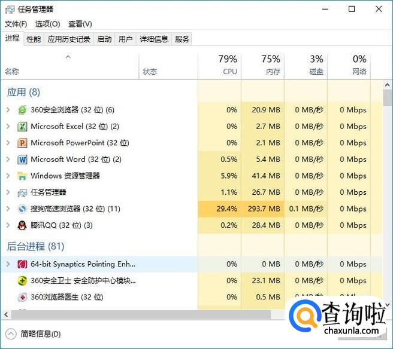Expand the 360安全浏览器 process group
The image size is (393, 349).
[8, 110]
